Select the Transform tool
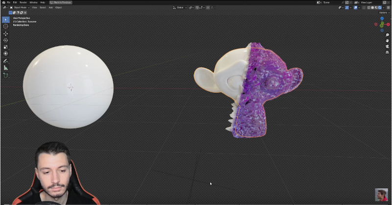This screenshot has height=205, width=392. tap(5, 53)
